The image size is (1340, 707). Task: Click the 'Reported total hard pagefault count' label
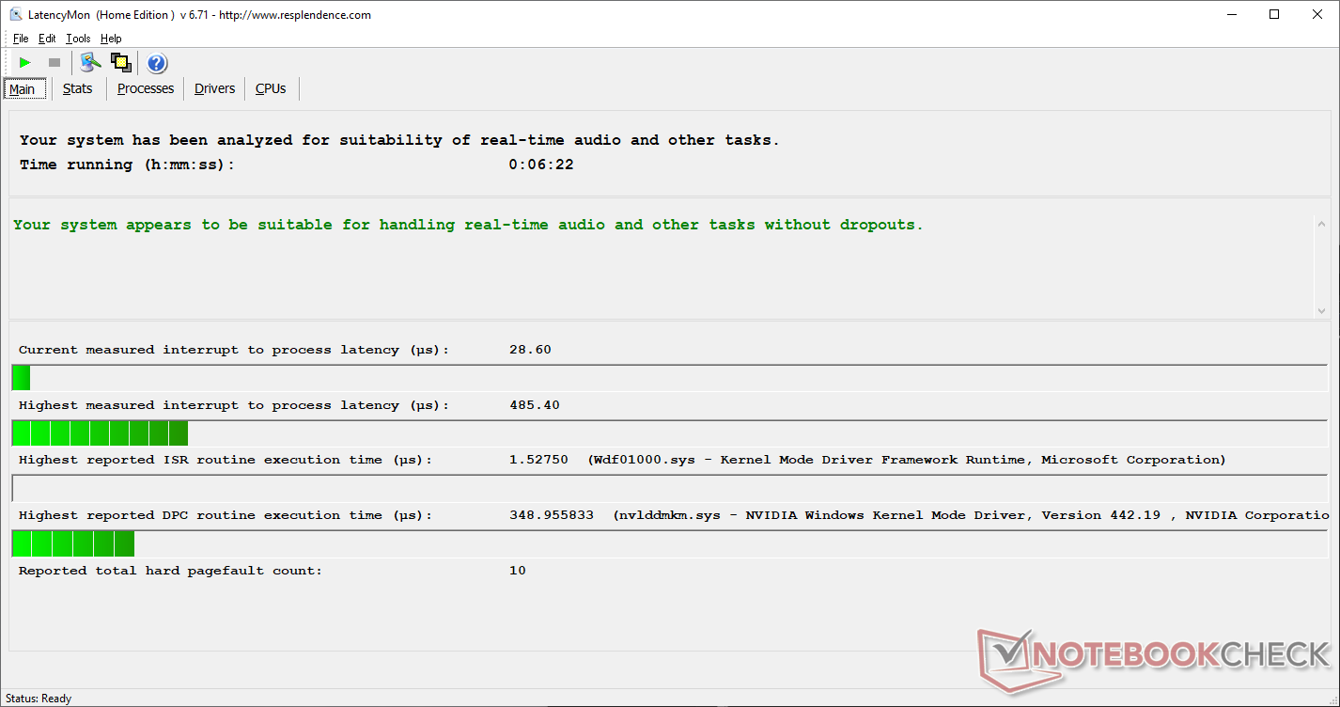[170, 571]
